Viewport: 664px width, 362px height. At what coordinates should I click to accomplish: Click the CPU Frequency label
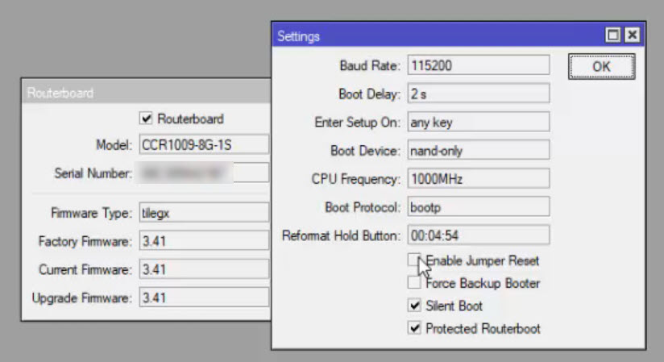[x=355, y=179]
